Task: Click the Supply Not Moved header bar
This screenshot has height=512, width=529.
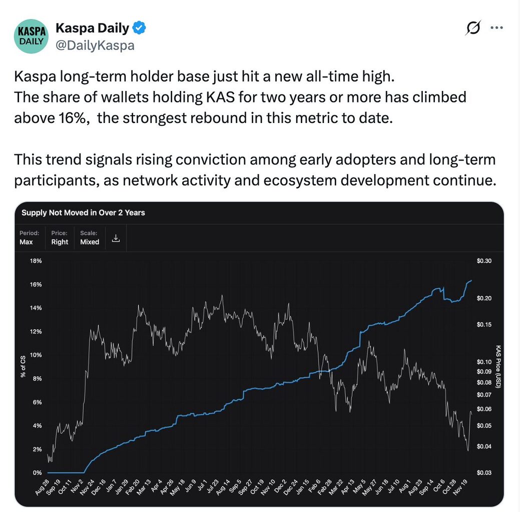Action: [x=83, y=213]
